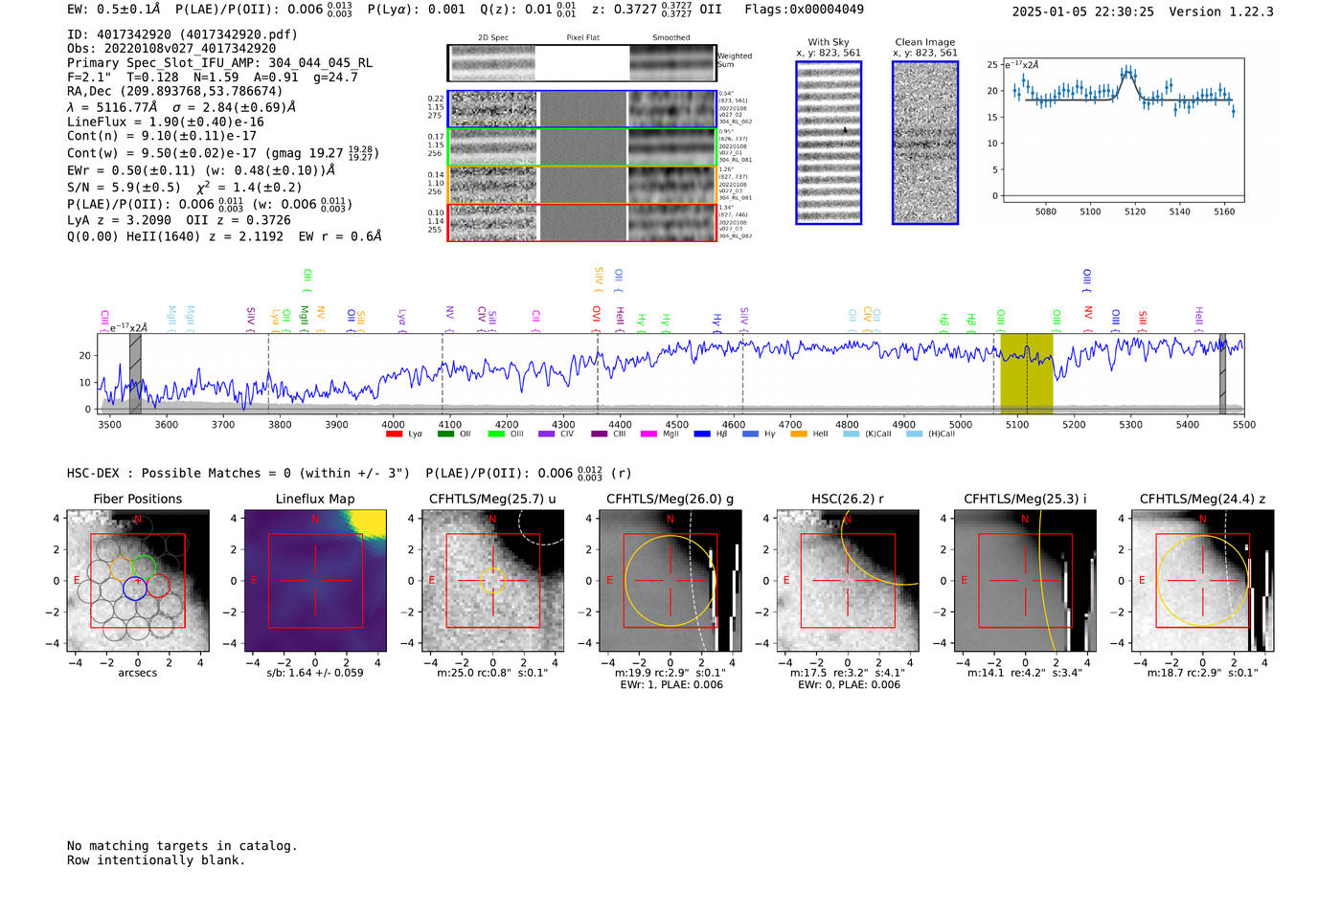Click the blue Hβ legend swatch
The width and height of the screenshot is (1341, 912).
point(702,434)
